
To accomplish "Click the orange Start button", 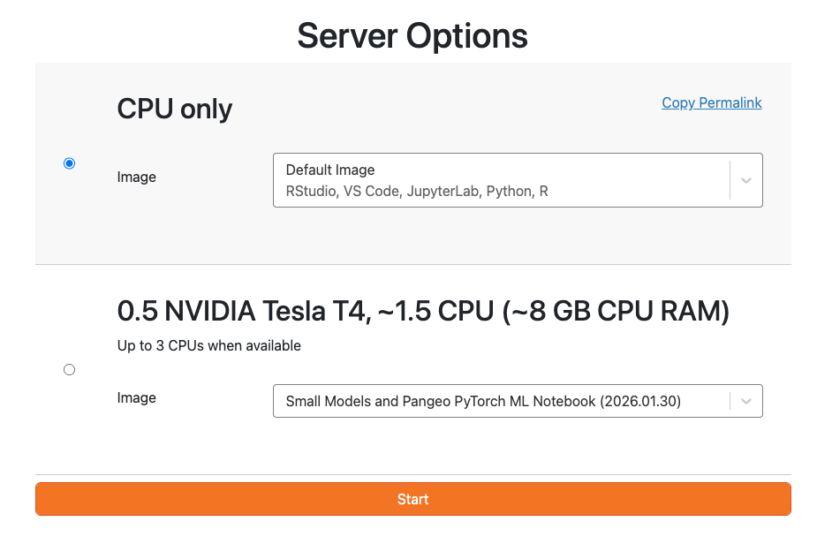I will [413, 499].
